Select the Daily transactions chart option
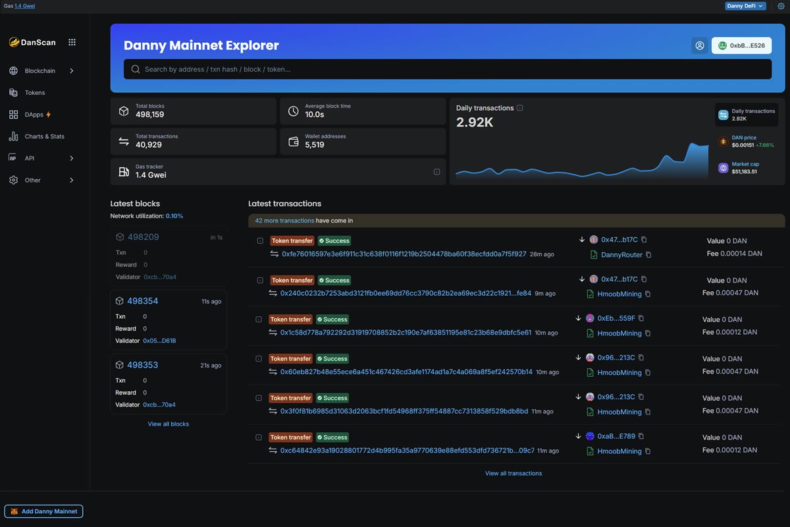Image resolution: width=790 pixels, height=527 pixels. click(x=747, y=115)
